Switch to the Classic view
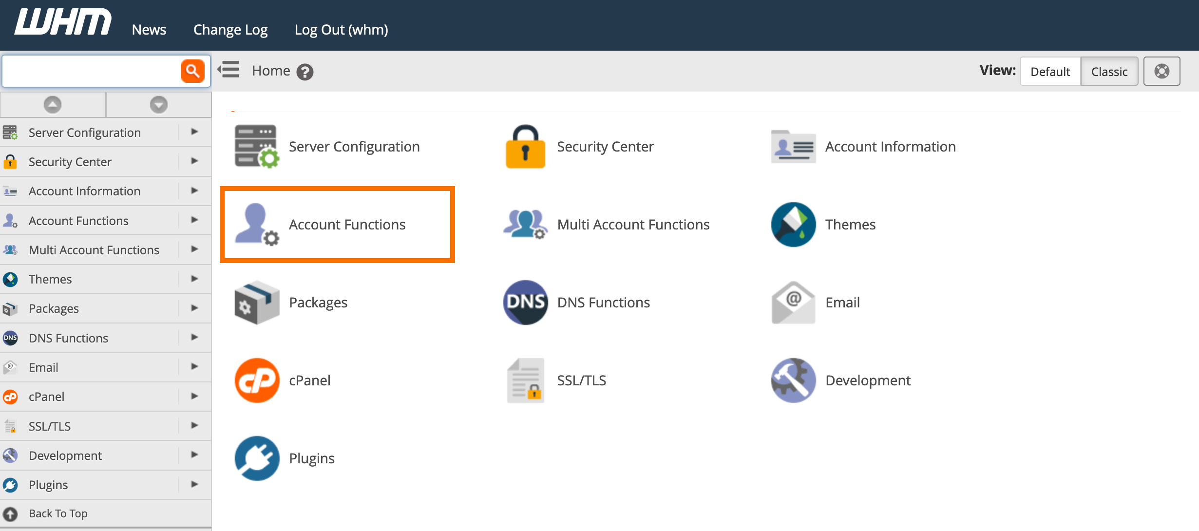The height and width of the screenshot is (531, 1199). (x=1109, y=72)
